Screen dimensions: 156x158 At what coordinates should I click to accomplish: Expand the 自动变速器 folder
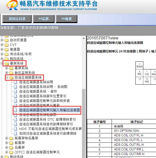click(x=2, y=40)
